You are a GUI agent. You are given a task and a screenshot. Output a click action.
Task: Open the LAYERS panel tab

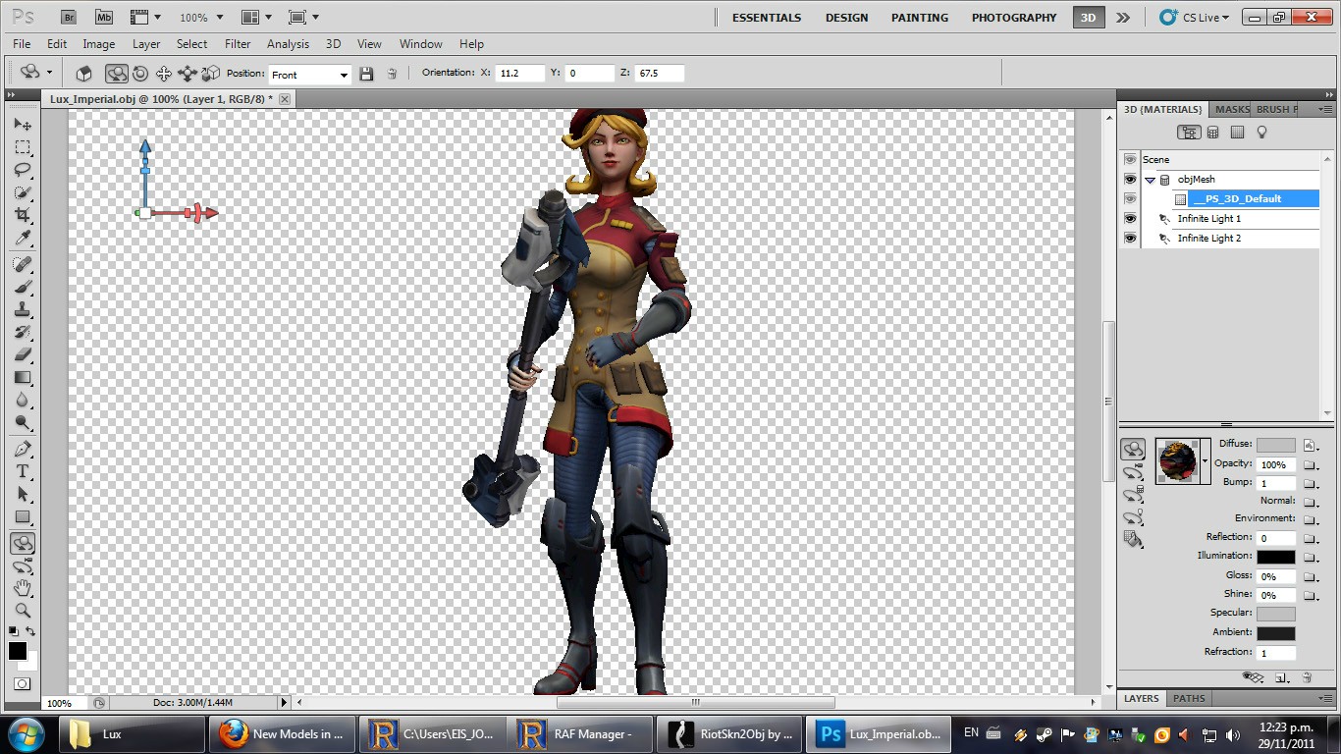pos(1142,698)
